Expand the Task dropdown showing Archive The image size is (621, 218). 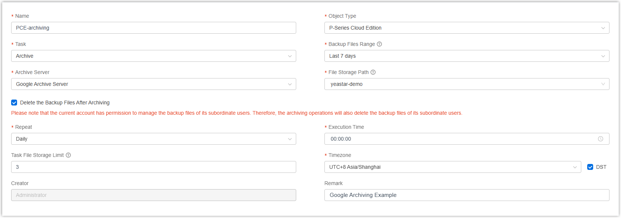(153, 56)
